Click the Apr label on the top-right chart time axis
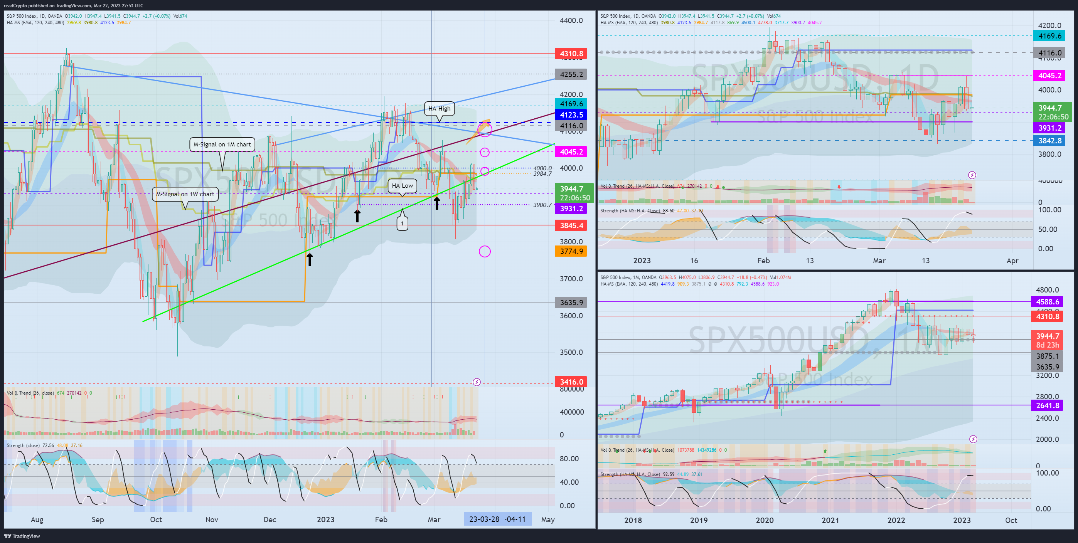Screen dimensions: 1078x543 [x=1012, y=261]
